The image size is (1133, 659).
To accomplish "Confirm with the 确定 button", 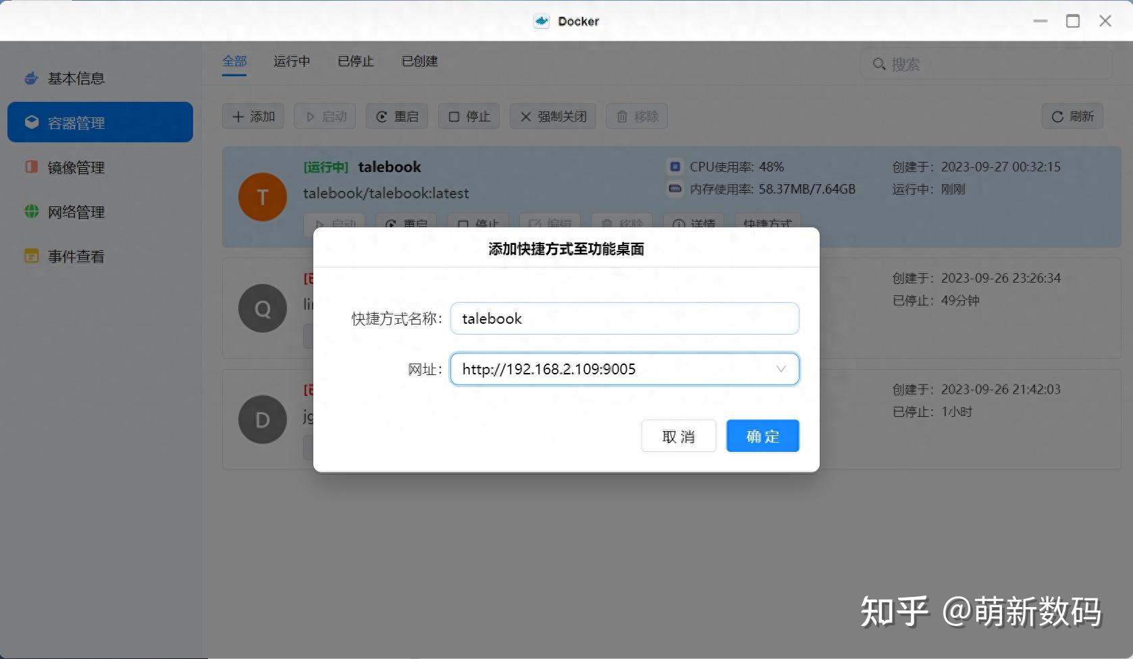I will pyautogui.click(x=762, y=436).
